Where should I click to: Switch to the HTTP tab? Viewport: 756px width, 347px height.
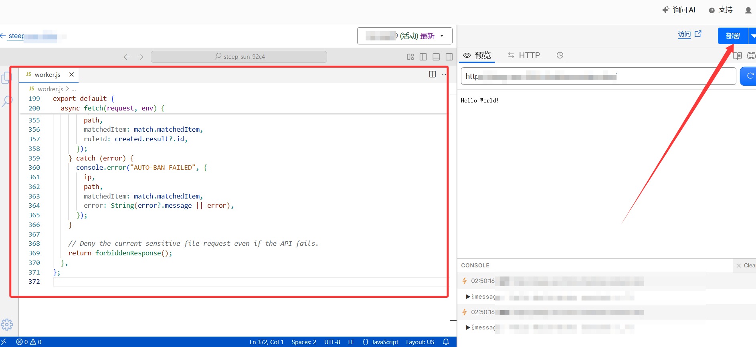tap(524, 55)
